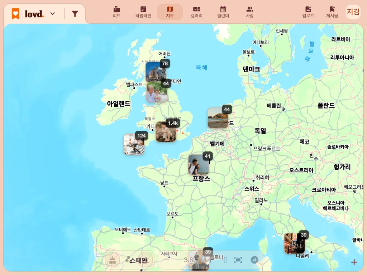
Task: Click the 북해 sea label
Action: [201, 68]
